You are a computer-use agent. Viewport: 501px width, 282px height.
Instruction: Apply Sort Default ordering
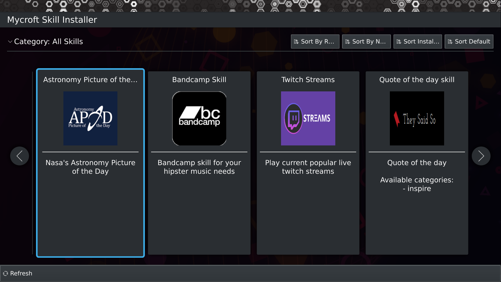[469, 42]
